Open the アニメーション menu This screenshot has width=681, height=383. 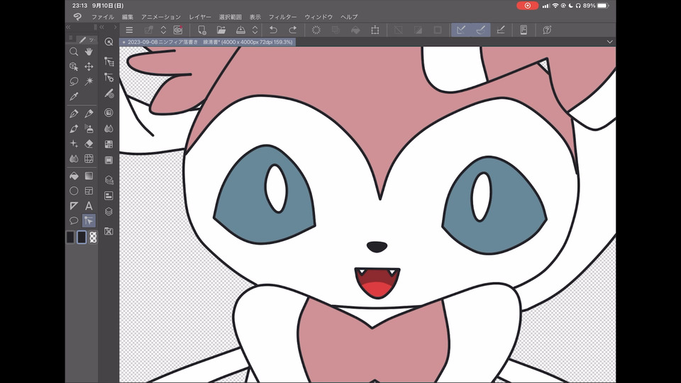(x=161, y=17)
